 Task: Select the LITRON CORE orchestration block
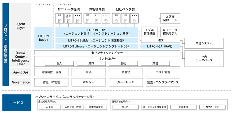point(97,32)
